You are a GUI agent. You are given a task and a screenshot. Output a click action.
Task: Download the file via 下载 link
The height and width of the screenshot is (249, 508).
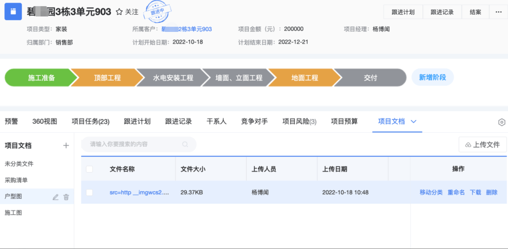click(475, 192)
